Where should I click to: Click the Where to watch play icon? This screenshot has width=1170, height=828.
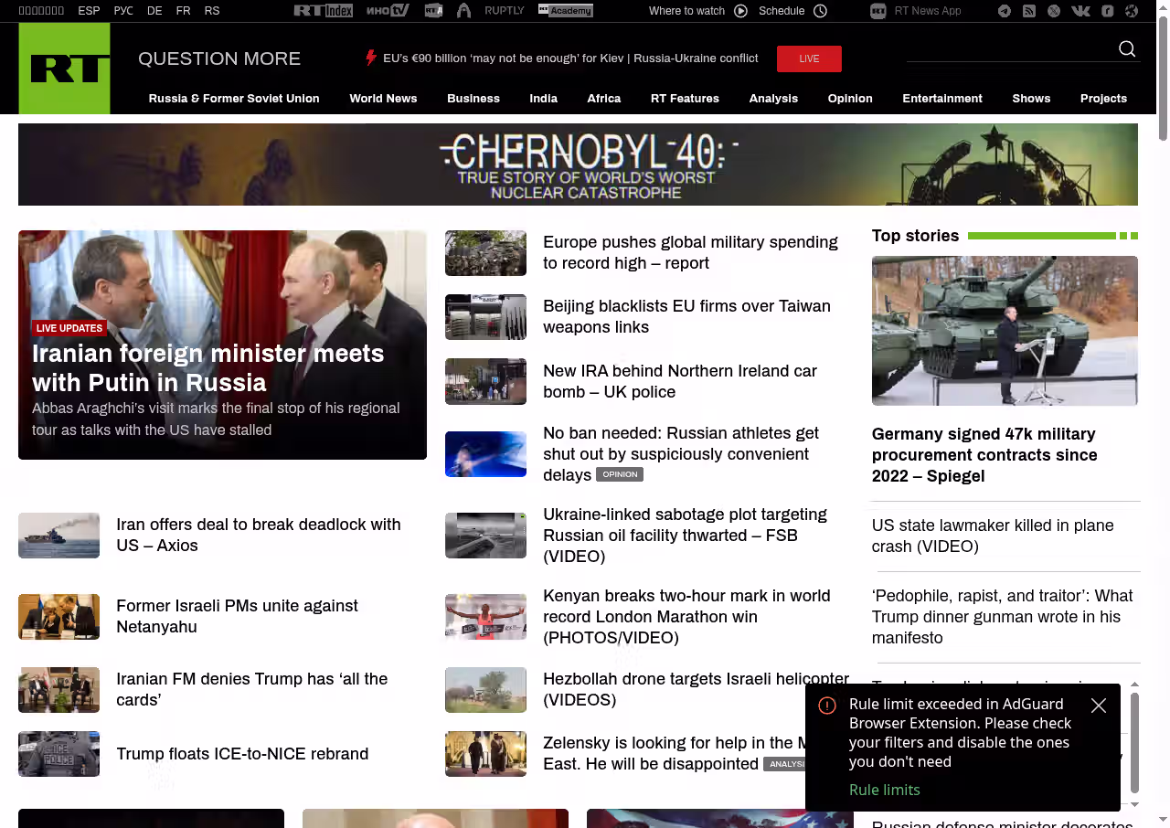(x=740, y=11)
